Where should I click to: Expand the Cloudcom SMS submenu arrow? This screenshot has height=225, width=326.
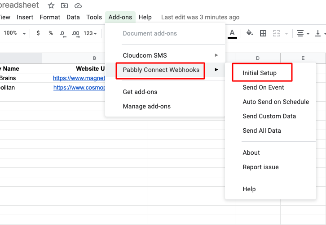click(x=216, y=55)
